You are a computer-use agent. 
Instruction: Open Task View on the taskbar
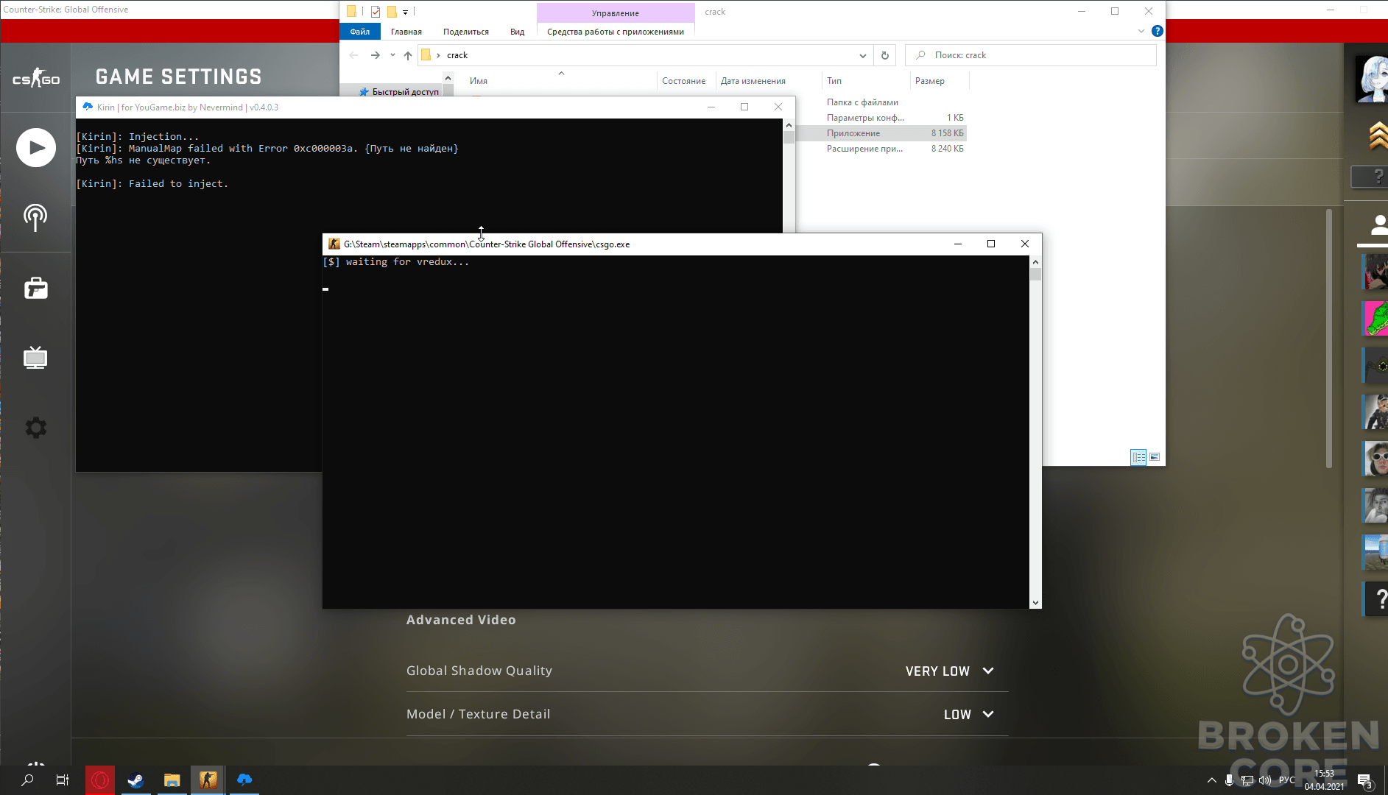(63, 780)
